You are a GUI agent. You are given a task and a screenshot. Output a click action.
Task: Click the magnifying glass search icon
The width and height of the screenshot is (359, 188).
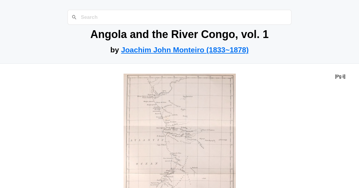[x=74, y=17]
